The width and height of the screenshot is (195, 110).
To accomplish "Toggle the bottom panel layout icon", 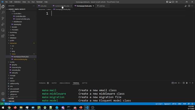I will pyautogui.click(x=170, y=2).
